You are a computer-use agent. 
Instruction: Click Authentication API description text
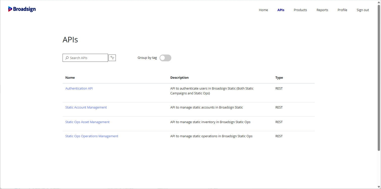pos(212,91)
